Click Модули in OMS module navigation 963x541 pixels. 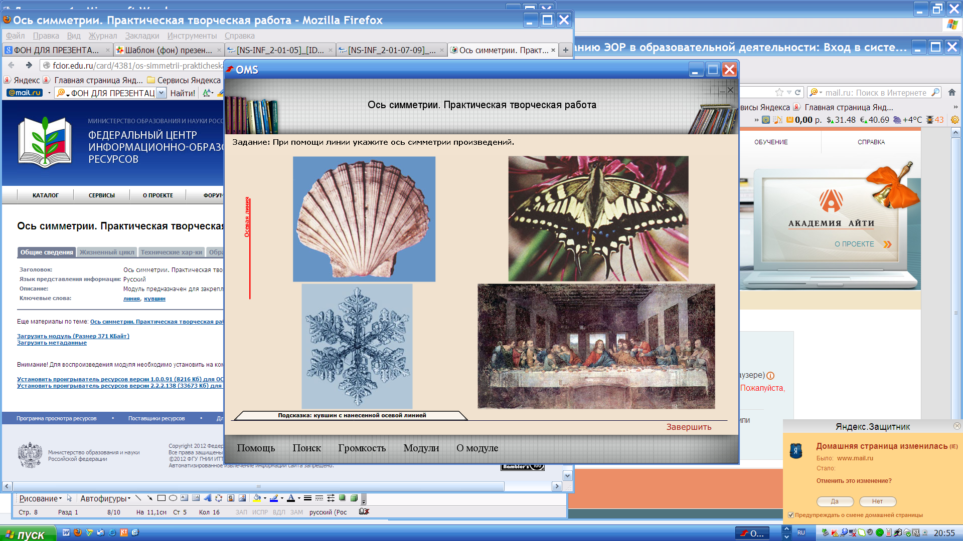point(421,448)
